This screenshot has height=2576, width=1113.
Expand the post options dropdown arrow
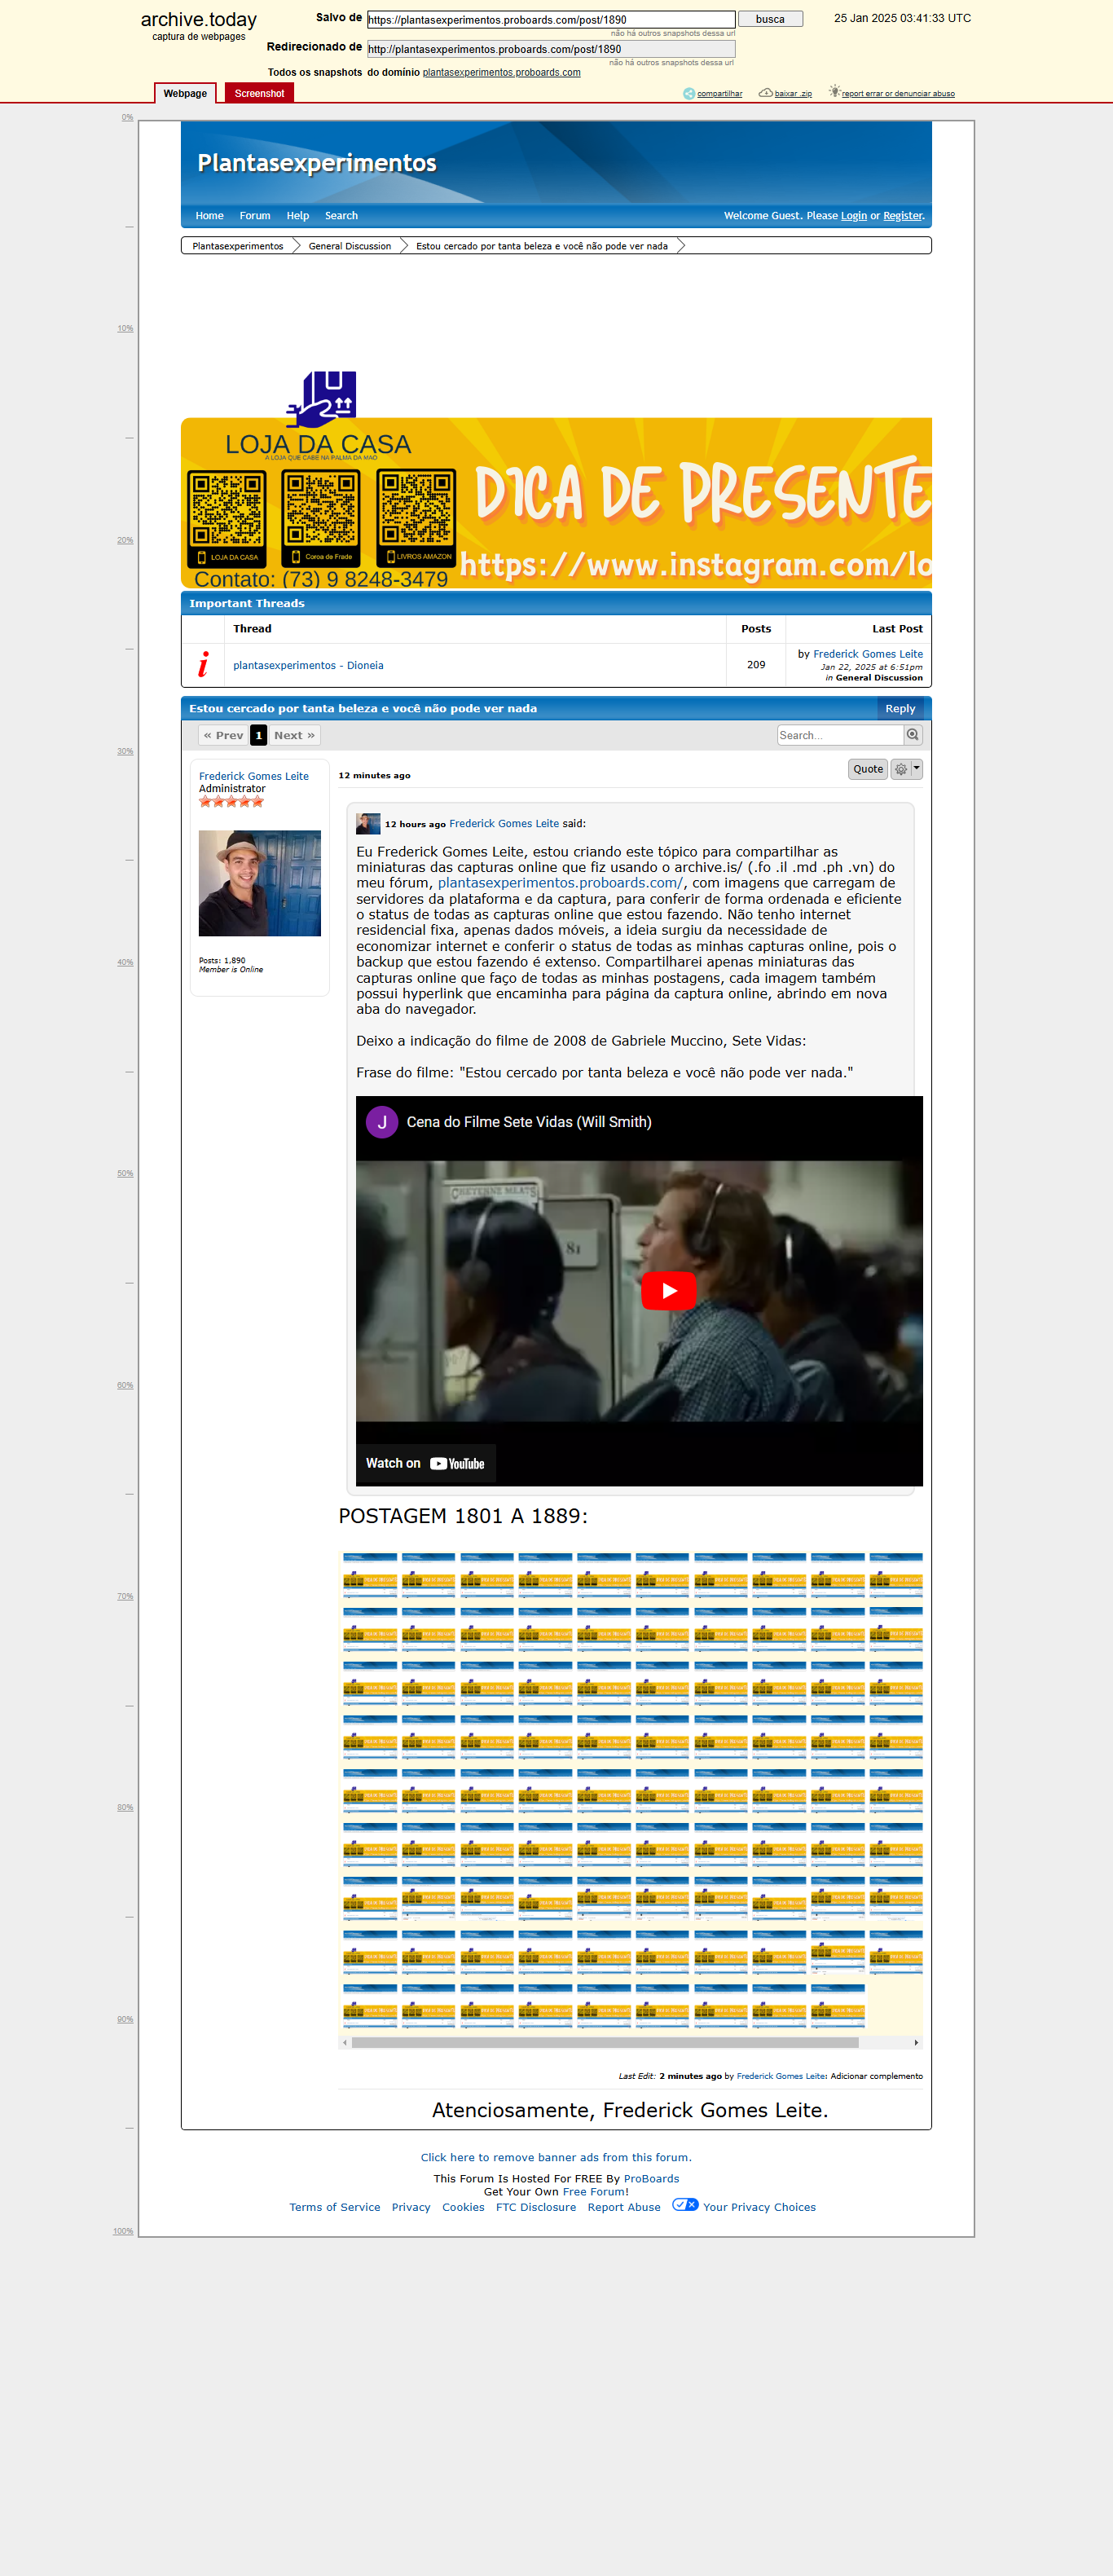tap(917, 768)
